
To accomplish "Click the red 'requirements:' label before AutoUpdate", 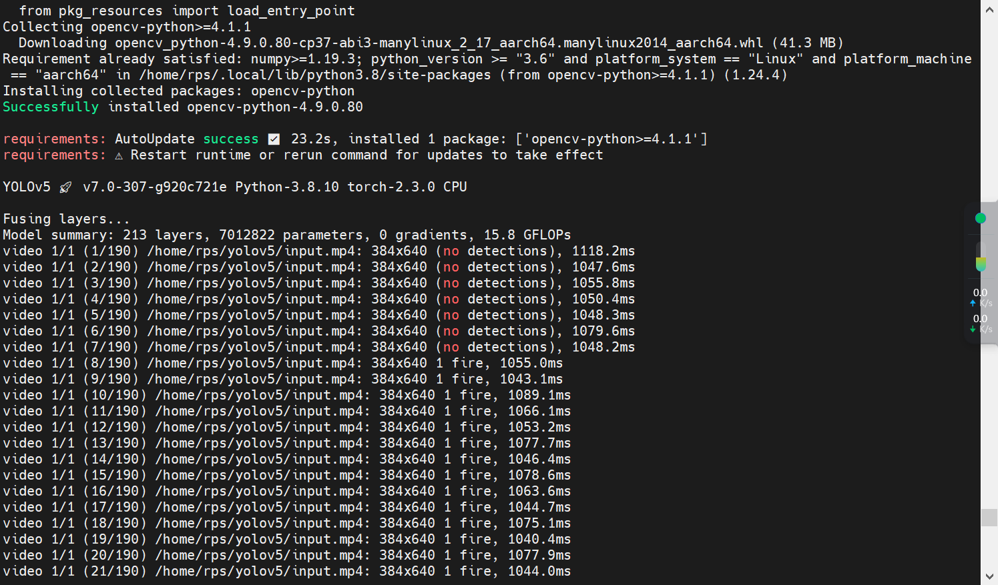I will [54, 139].
